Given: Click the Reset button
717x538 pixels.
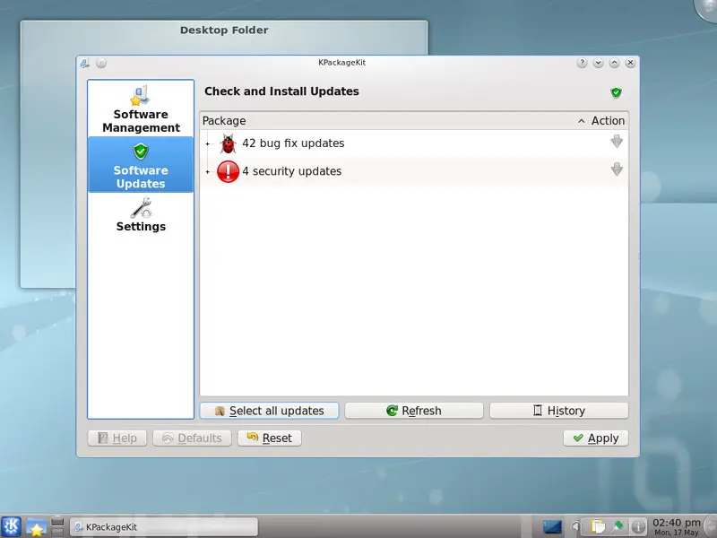Looking at the screenshot, I should tap(270, 438).
